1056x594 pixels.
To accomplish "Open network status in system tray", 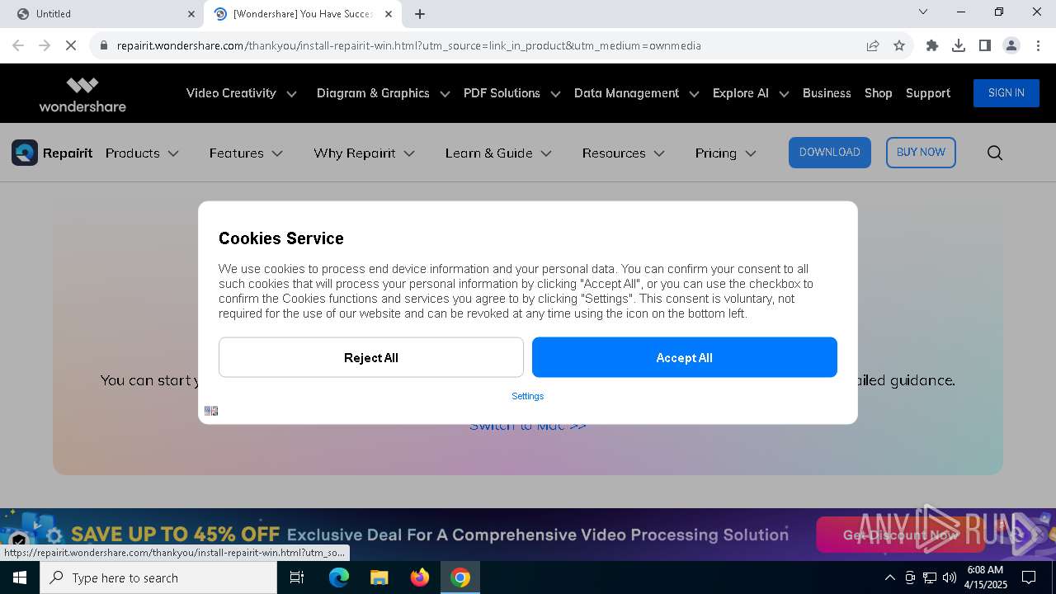I will (930, 577).
